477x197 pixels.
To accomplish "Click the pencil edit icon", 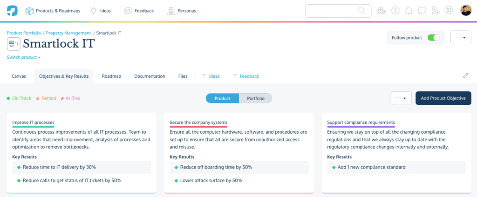I will coord(465,75).
